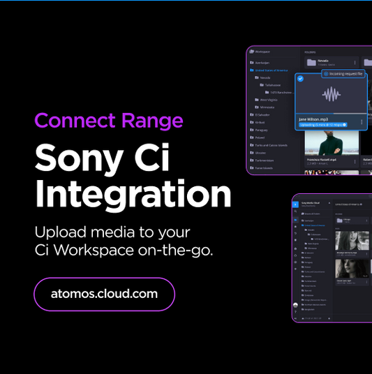Select Turkmenistan folder in tree
This screenshot has height=374, width=372.
(x=262, y=160)
